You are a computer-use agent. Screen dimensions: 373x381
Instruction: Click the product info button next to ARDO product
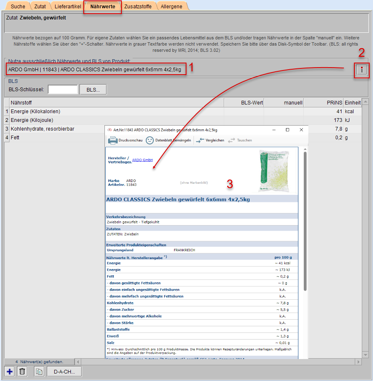[361, 70]
